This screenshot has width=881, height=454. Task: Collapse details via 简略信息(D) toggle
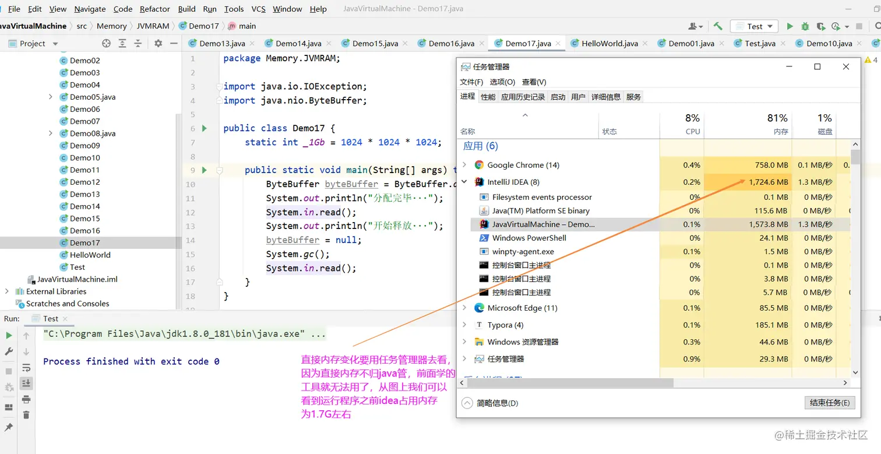click(x=490, y=403)
